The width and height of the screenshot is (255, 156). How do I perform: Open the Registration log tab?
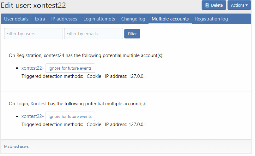point(211,19)
